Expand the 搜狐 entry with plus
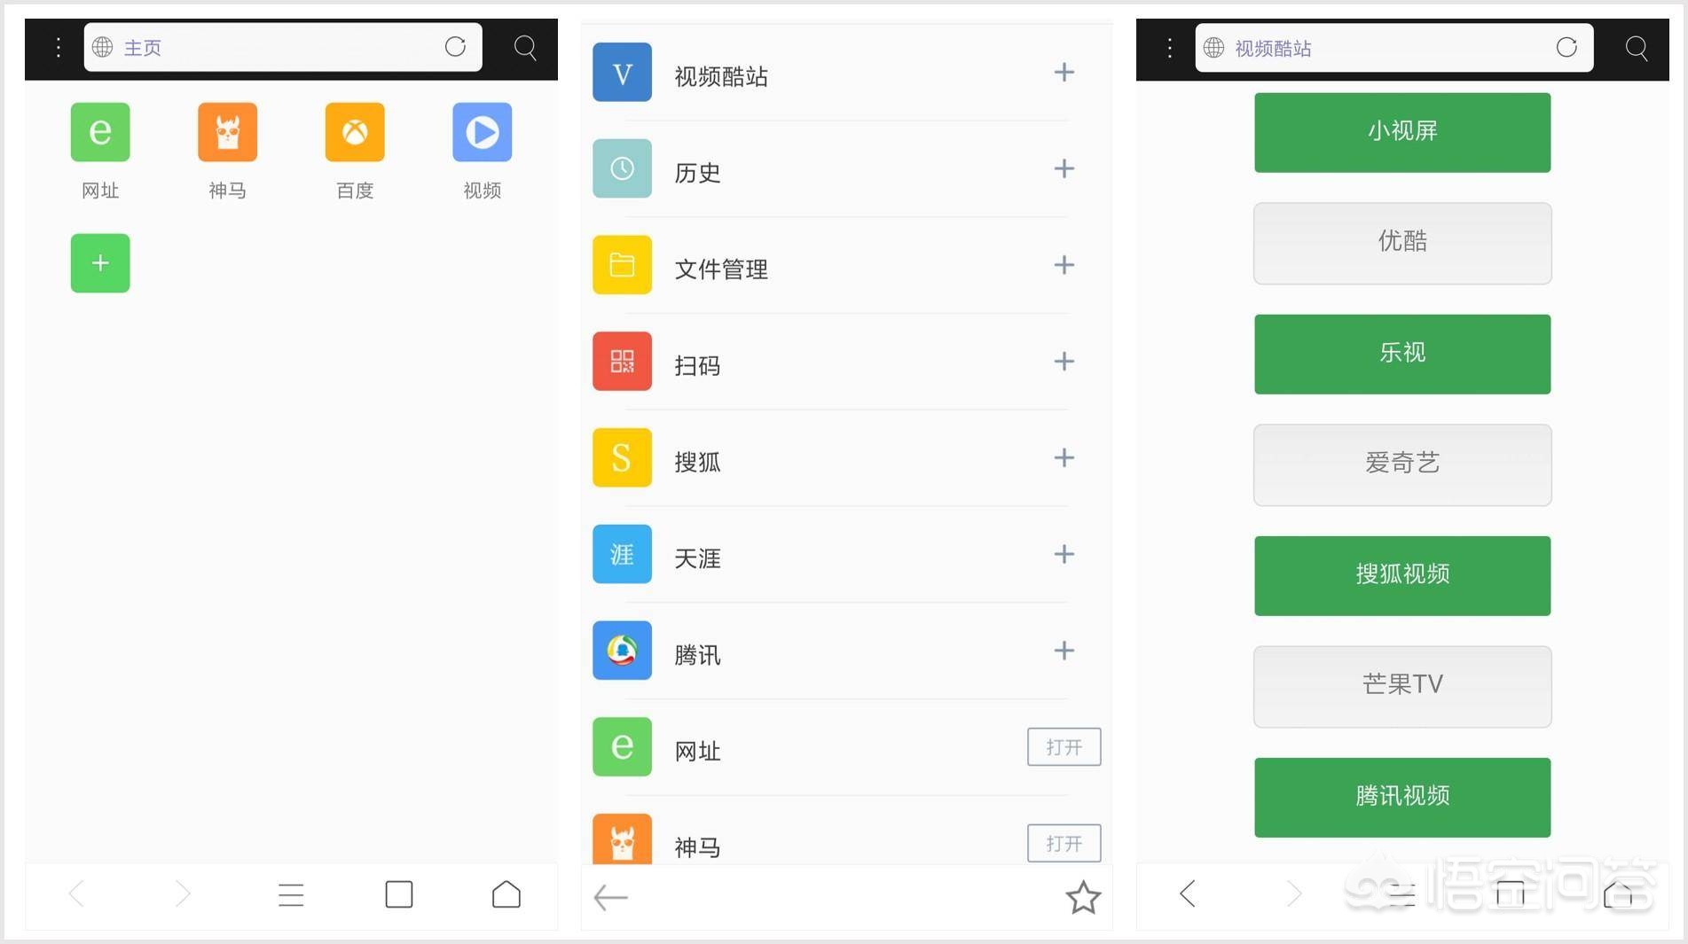Viewport: 1688px width, 944px height. pyautogui.click(x=1063, y=457)
